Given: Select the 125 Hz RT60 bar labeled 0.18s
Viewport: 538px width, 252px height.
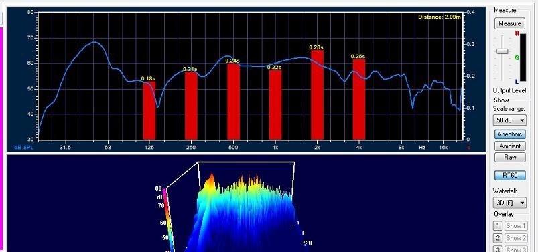Looking at the screenshot, I should 149,110.
